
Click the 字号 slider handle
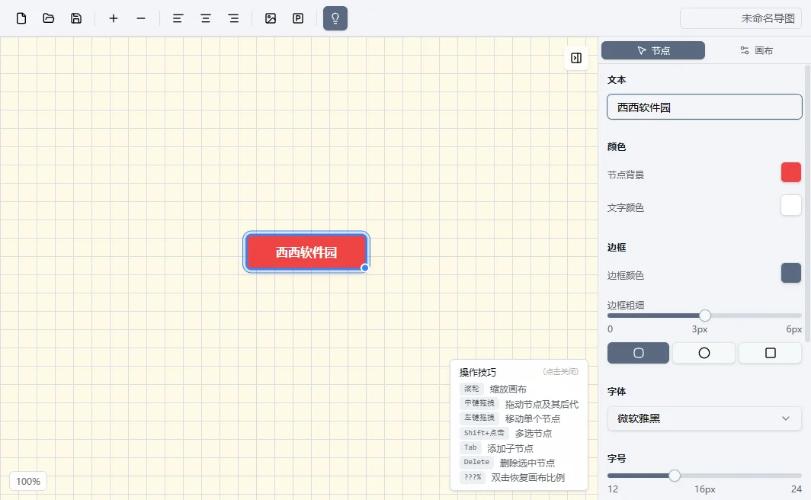coord(674,476)
